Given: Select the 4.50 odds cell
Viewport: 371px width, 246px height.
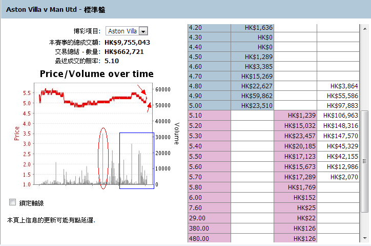Looking at the screenshot, I should click(209, 57).
